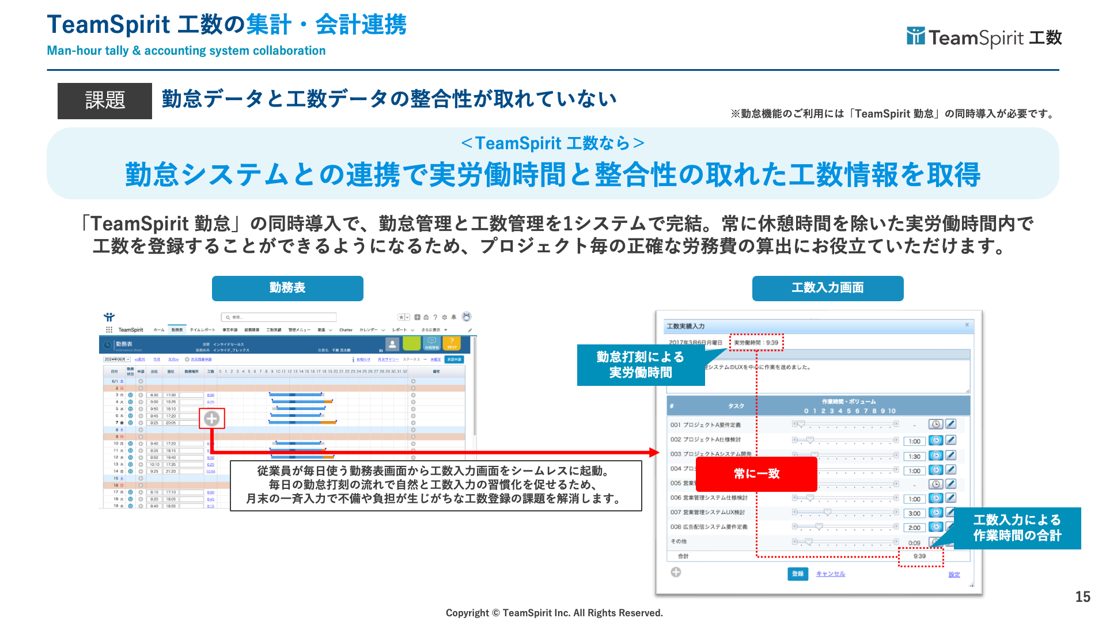This screenshot has height=622, width=1106.
Task: Open the 2024年06月 month dropdown
Action: (x=117, y=359)
